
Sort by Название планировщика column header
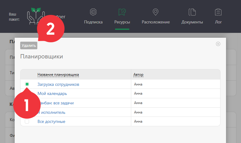point(58,75)
